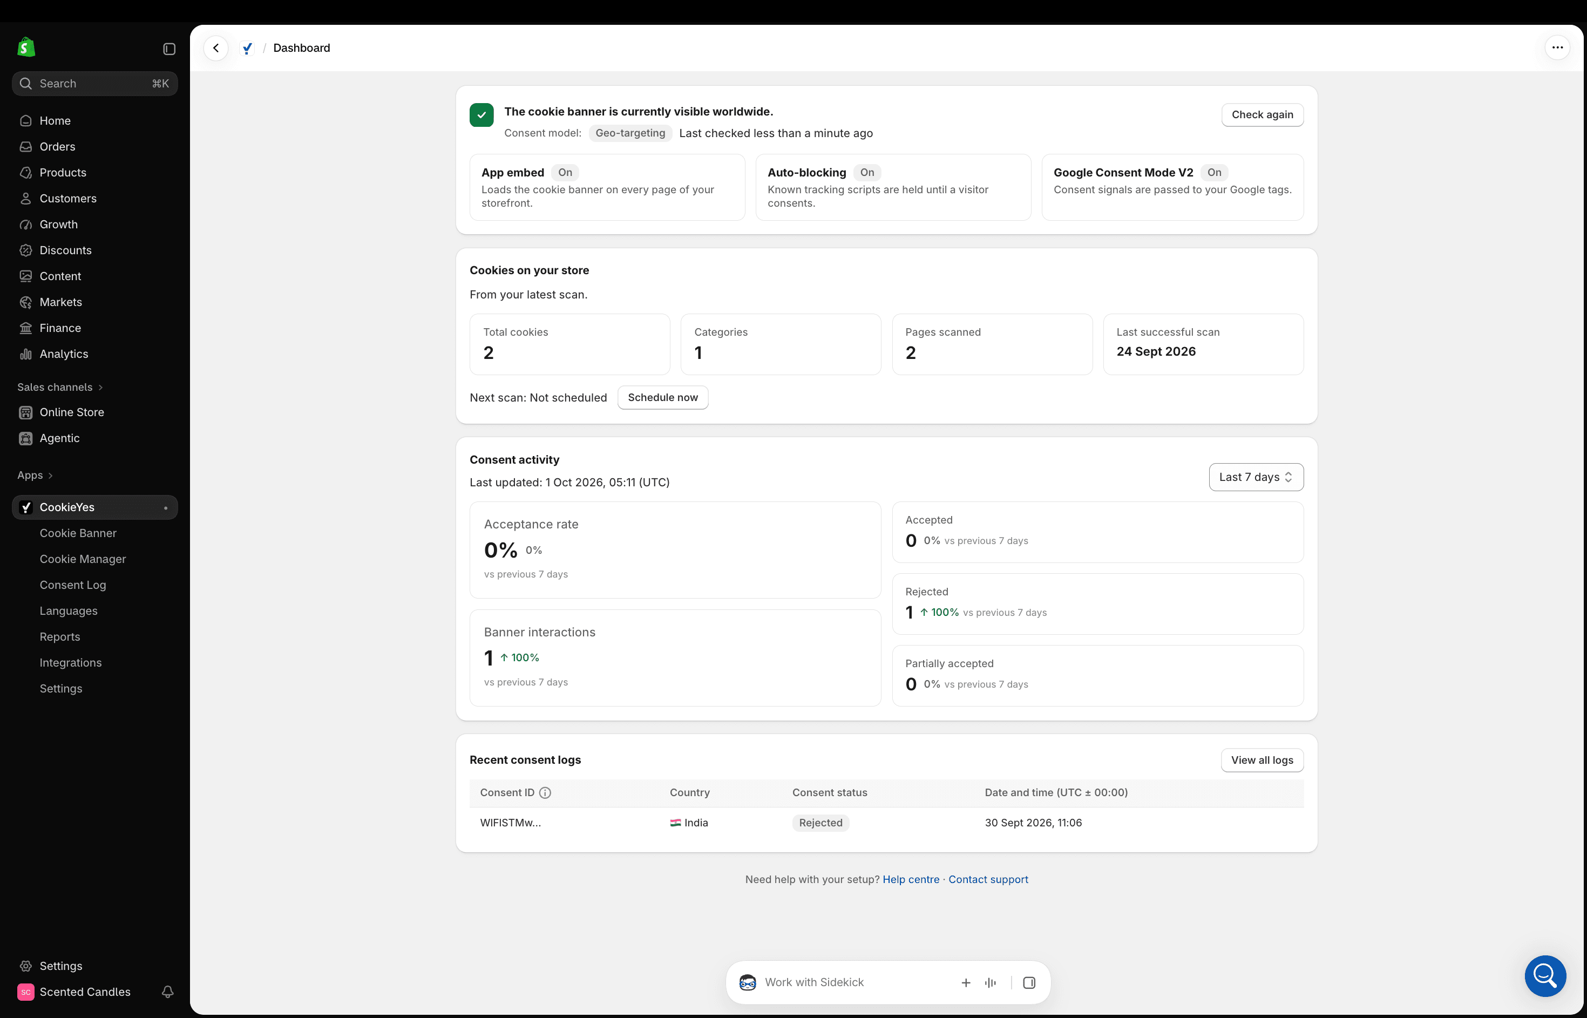Click the CookieYes breadcrumb icon

(x=247, y=48)
